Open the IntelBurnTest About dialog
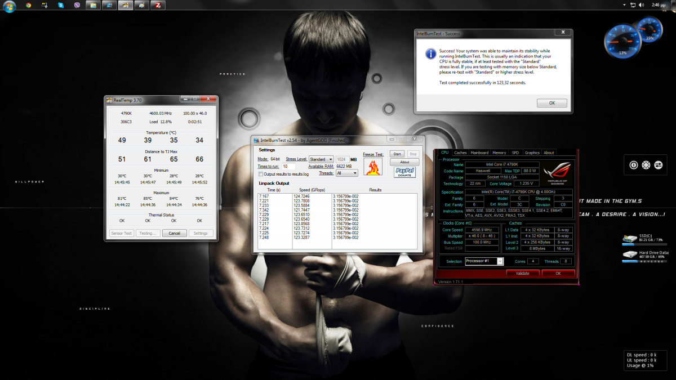 click(x=404, y=162)
